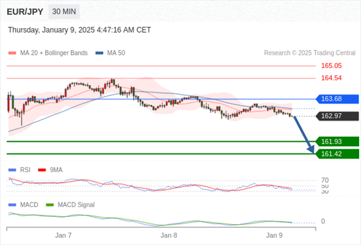Click the 165.05 resistance level label
The image size is (361, 245).
pos(332,66)
